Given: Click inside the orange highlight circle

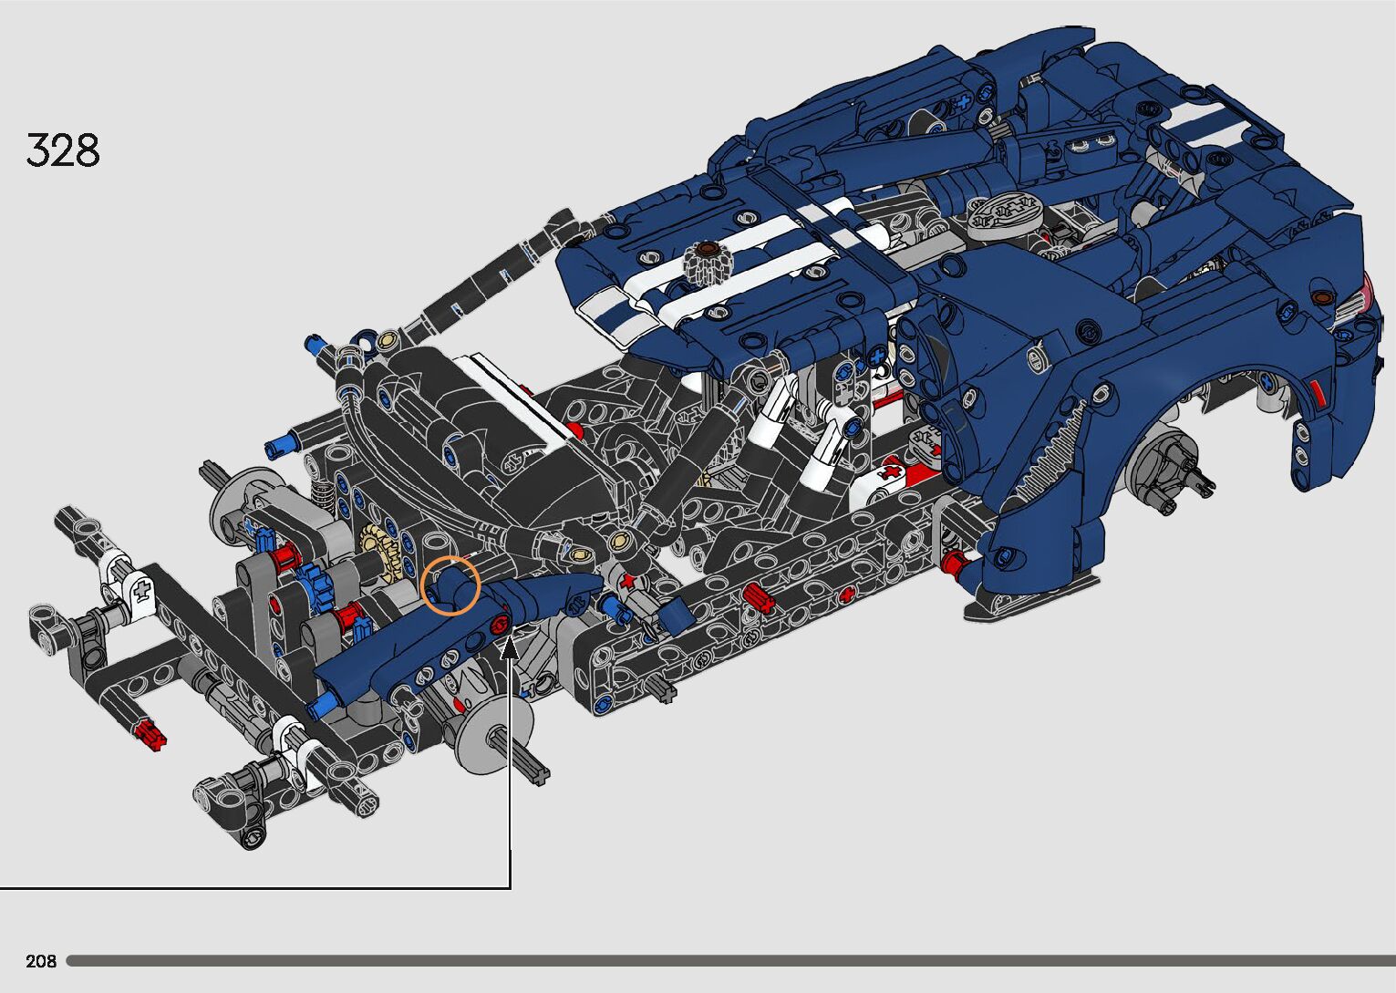Looking at the screenshot, I should 450,584.
